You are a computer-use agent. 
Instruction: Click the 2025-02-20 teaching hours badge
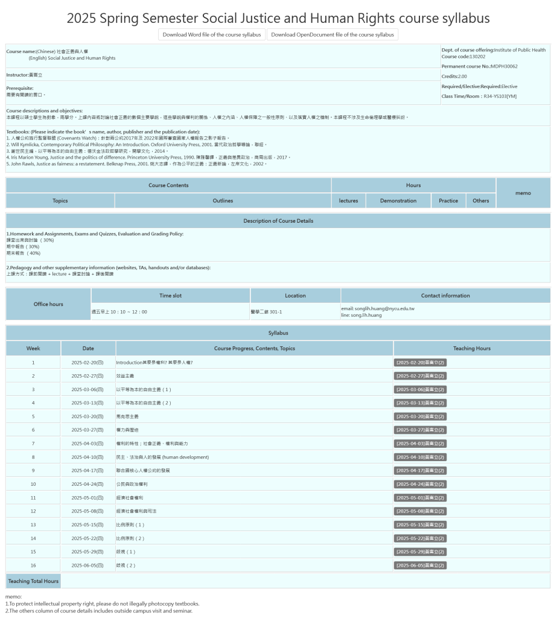[x=420, y=362]
